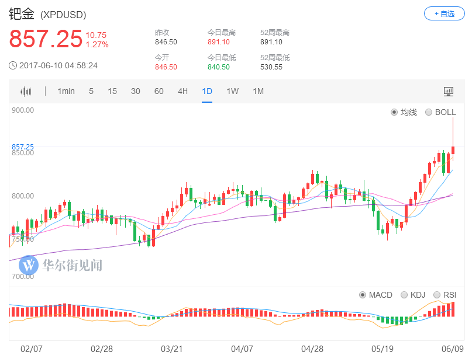Select the 60 minute interval tab
This screenshot has height=359, width=472.
click(x=159, y=91)
